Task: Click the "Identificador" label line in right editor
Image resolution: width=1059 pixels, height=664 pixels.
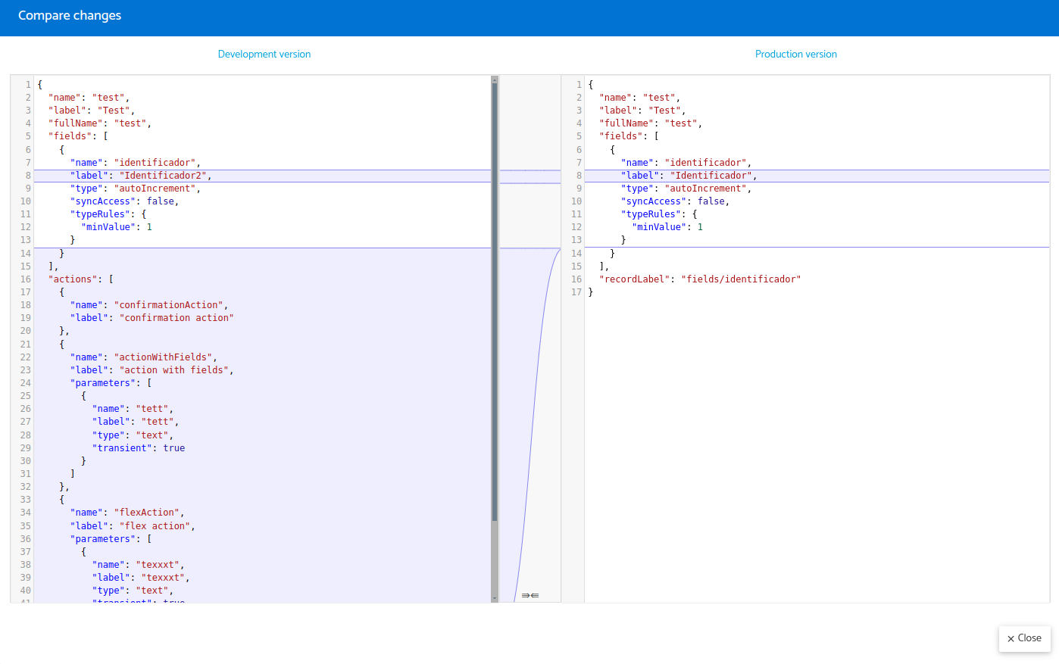Action: (817, 176)
